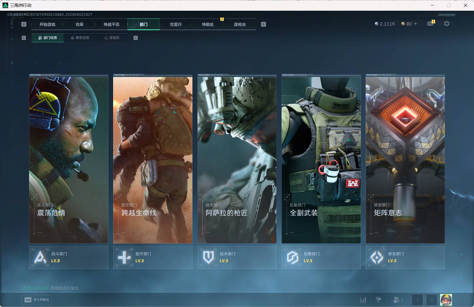Image resolution: width=474 pixels, height=307 pixels.
Task: Click expand icon on 全副武装 card
Action: click(287, 197)
